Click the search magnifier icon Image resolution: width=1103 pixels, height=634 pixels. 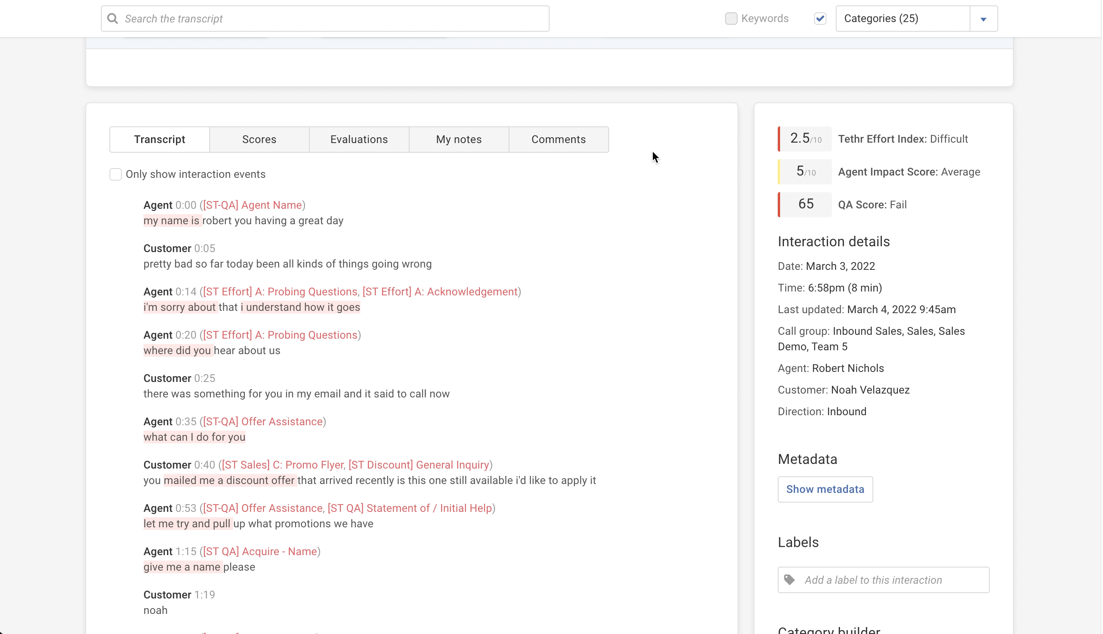[113, 18]
